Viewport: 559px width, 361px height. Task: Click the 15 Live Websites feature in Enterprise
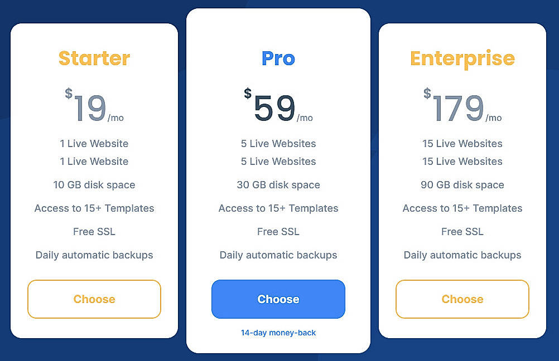(462, 144)
